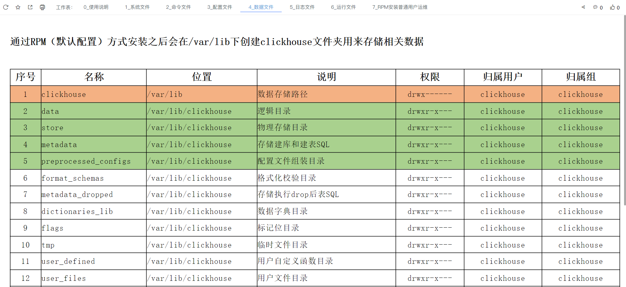626x287 pixels.
Task: Select the metadata_dropped cell
Action: click(94, 195)
